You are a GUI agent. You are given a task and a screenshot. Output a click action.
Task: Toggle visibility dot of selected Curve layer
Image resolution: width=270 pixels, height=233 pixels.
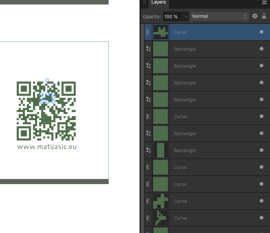point(261,32)
